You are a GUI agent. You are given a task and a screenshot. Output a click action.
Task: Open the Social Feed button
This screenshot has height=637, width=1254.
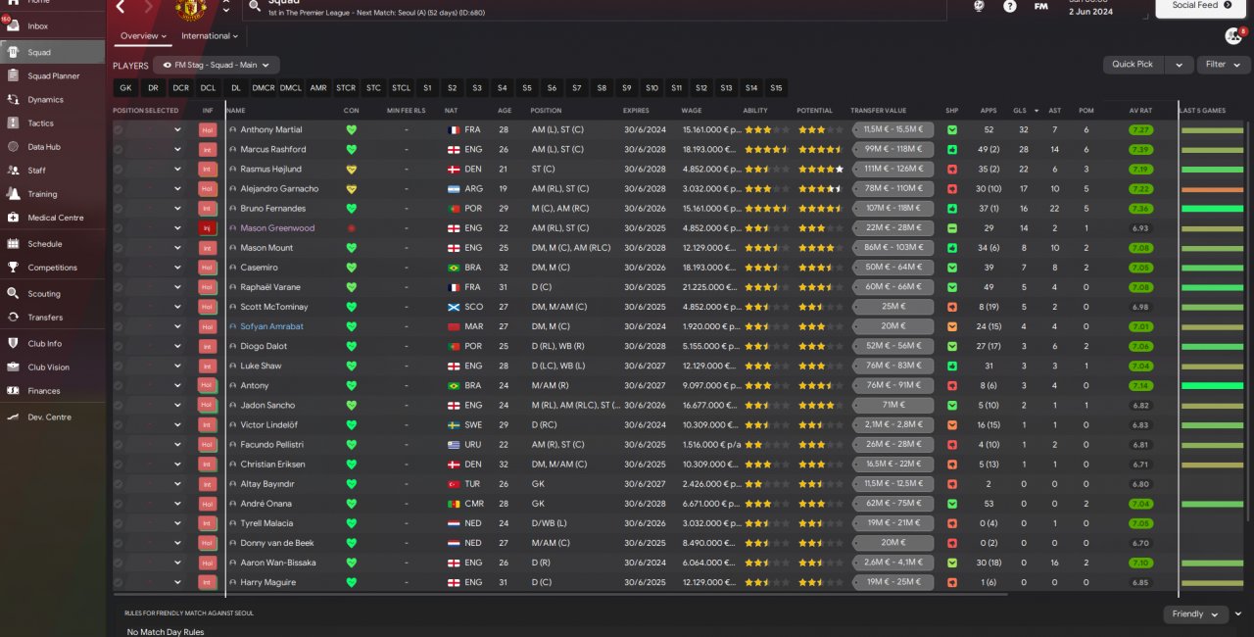pyautogui.click(x=1200, y=6)
